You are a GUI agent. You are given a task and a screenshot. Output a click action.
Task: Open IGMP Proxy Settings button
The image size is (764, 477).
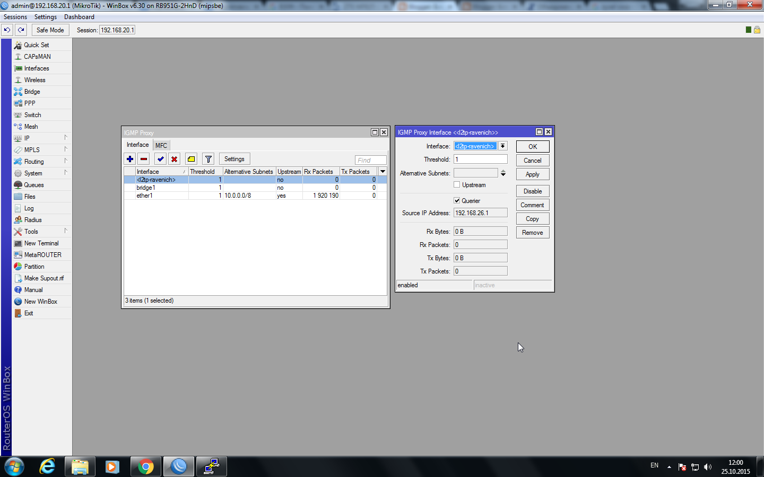(x=235, y=159)
